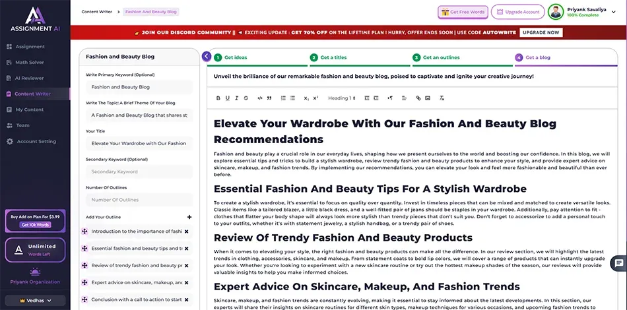Click the Upgrade Now banner button
This screenshot has width=627, height=310.
pos(541,32)
